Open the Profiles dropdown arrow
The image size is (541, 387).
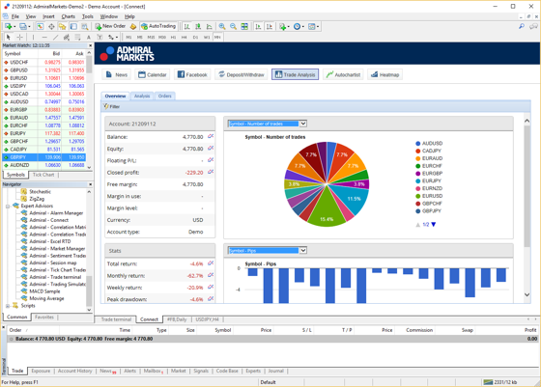[29, 26]
